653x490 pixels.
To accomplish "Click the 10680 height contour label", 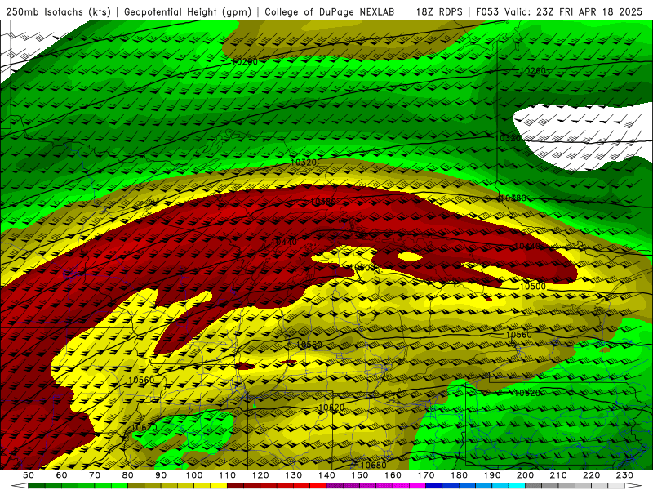I will (373, 465).
